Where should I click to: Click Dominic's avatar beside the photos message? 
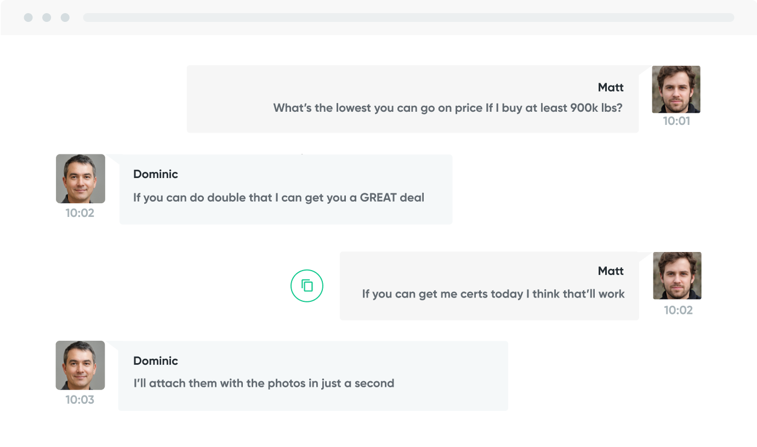click(80, 365)
